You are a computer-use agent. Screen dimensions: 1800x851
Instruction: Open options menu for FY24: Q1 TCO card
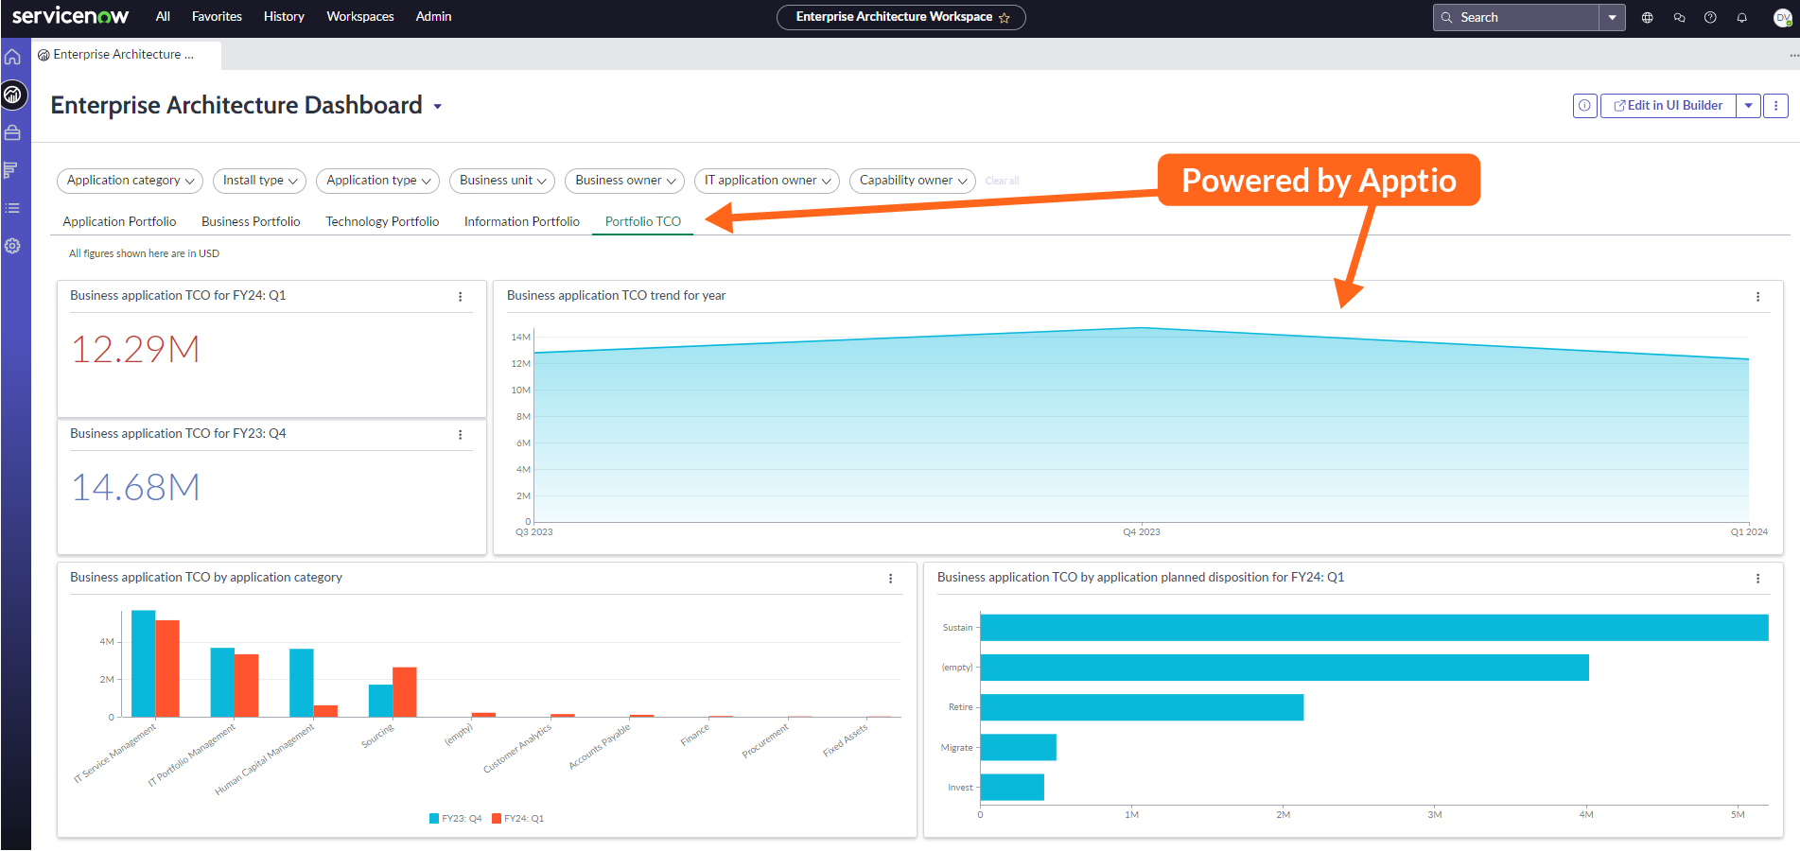pos(461,297)
